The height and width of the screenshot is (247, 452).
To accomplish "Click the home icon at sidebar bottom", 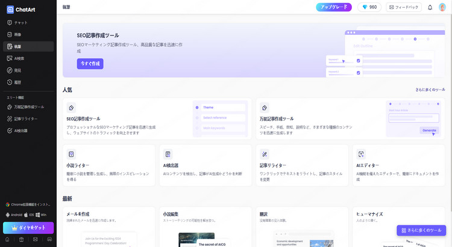I will click(7, 239).
